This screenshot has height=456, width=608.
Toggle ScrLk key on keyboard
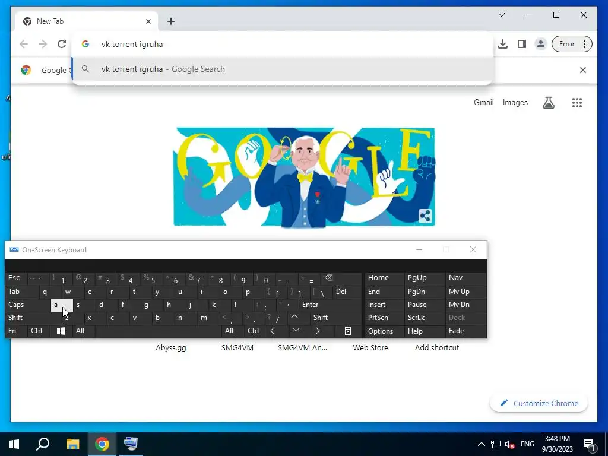pyautogui.click(x=425, y=318)
